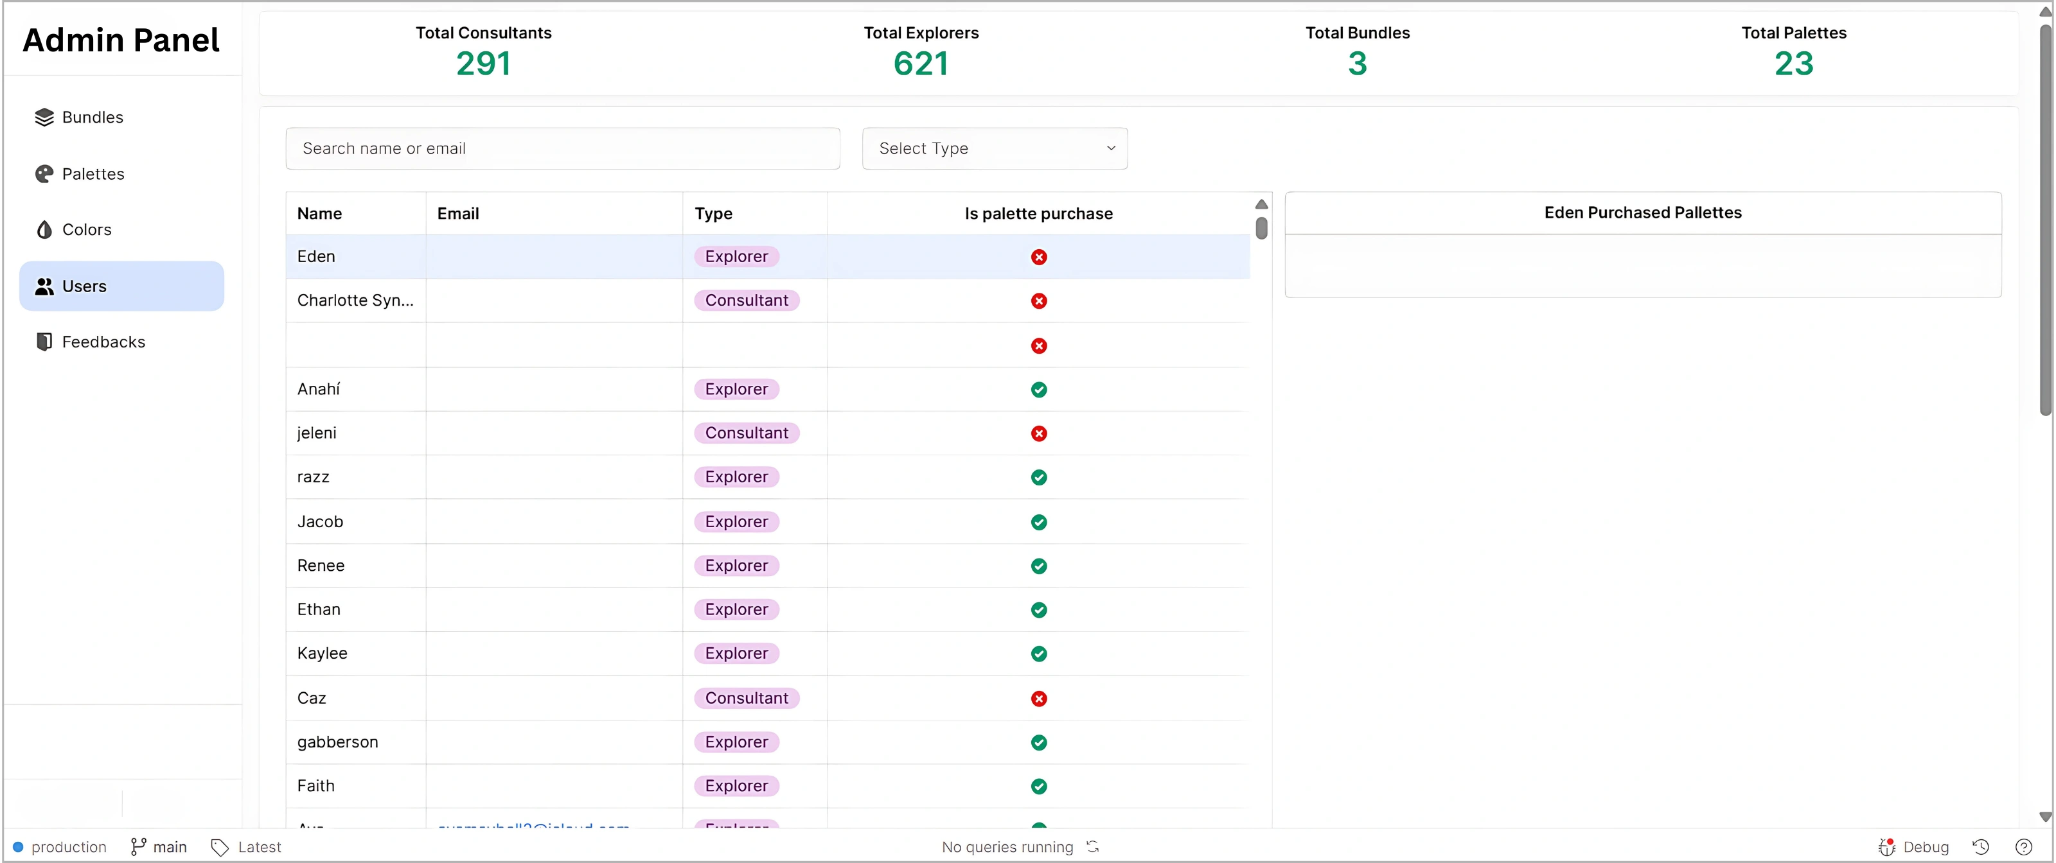This screenshot has width=2056, height=863.
Task: Open the history clock icon in status bar
Action: tap(1980, 847)
